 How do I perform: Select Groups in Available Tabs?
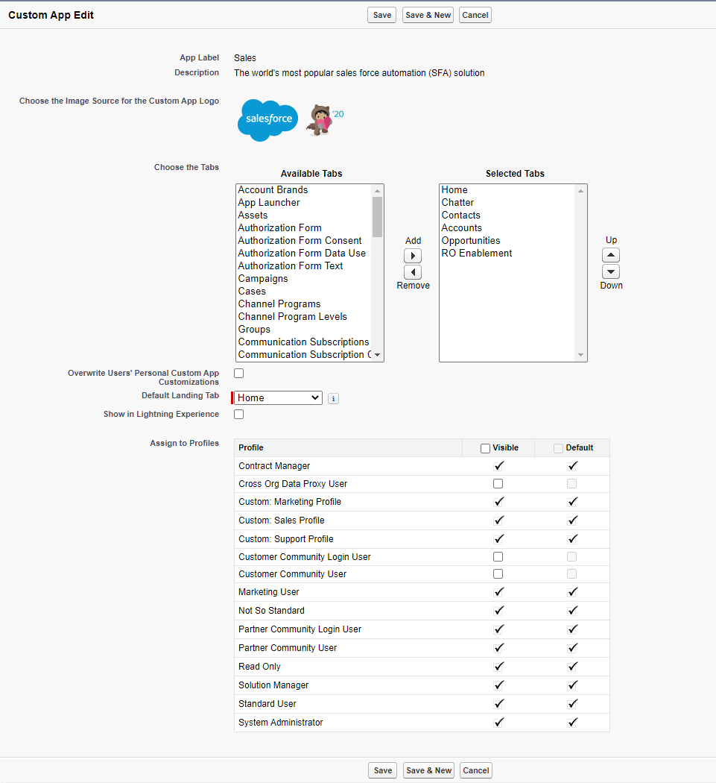coord(303,330)
